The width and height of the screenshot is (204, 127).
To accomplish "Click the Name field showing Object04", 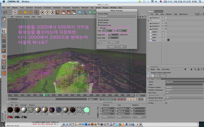I will pyautogui.click(x=185, y=82).
